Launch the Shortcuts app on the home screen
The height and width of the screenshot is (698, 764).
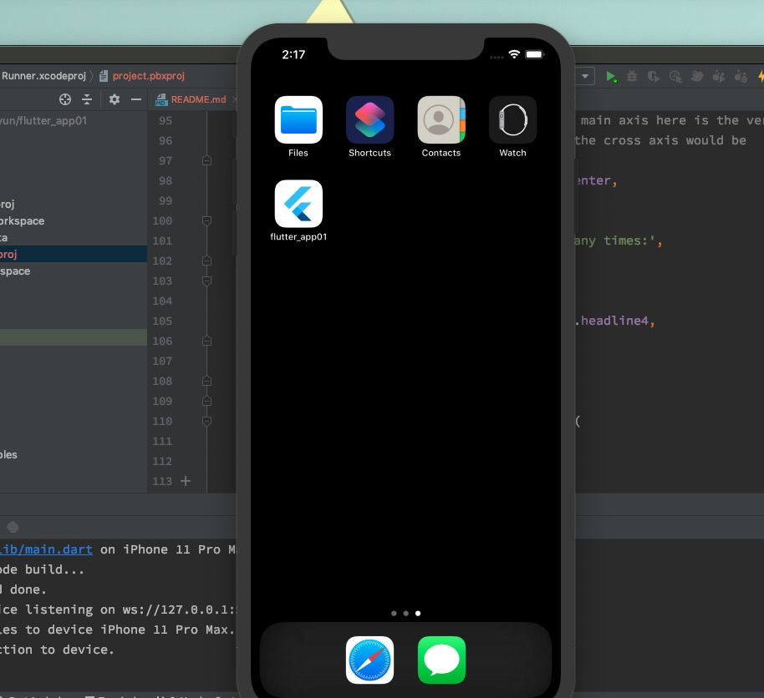tap(369, 119)
